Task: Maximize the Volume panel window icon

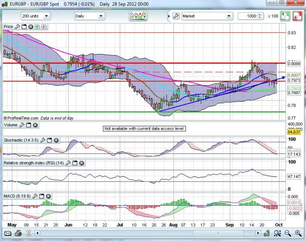Action: pos(28,125)
